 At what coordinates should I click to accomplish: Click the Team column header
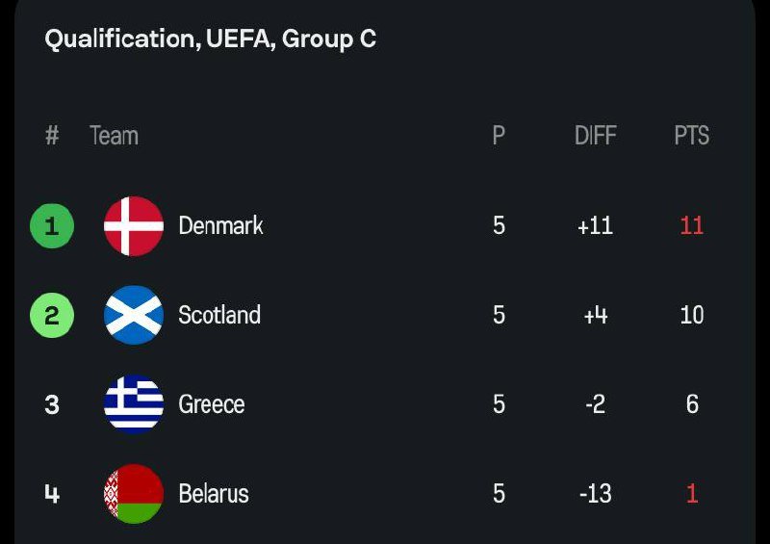click(x=114, y=136)
